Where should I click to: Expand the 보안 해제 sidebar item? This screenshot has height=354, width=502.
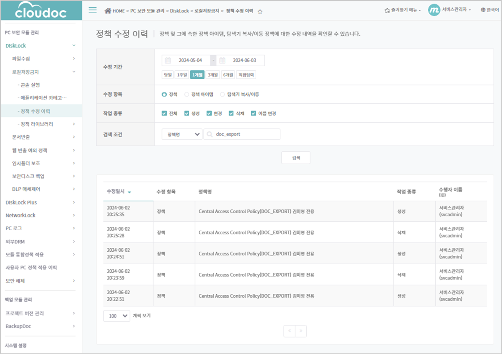coord(74,281)
